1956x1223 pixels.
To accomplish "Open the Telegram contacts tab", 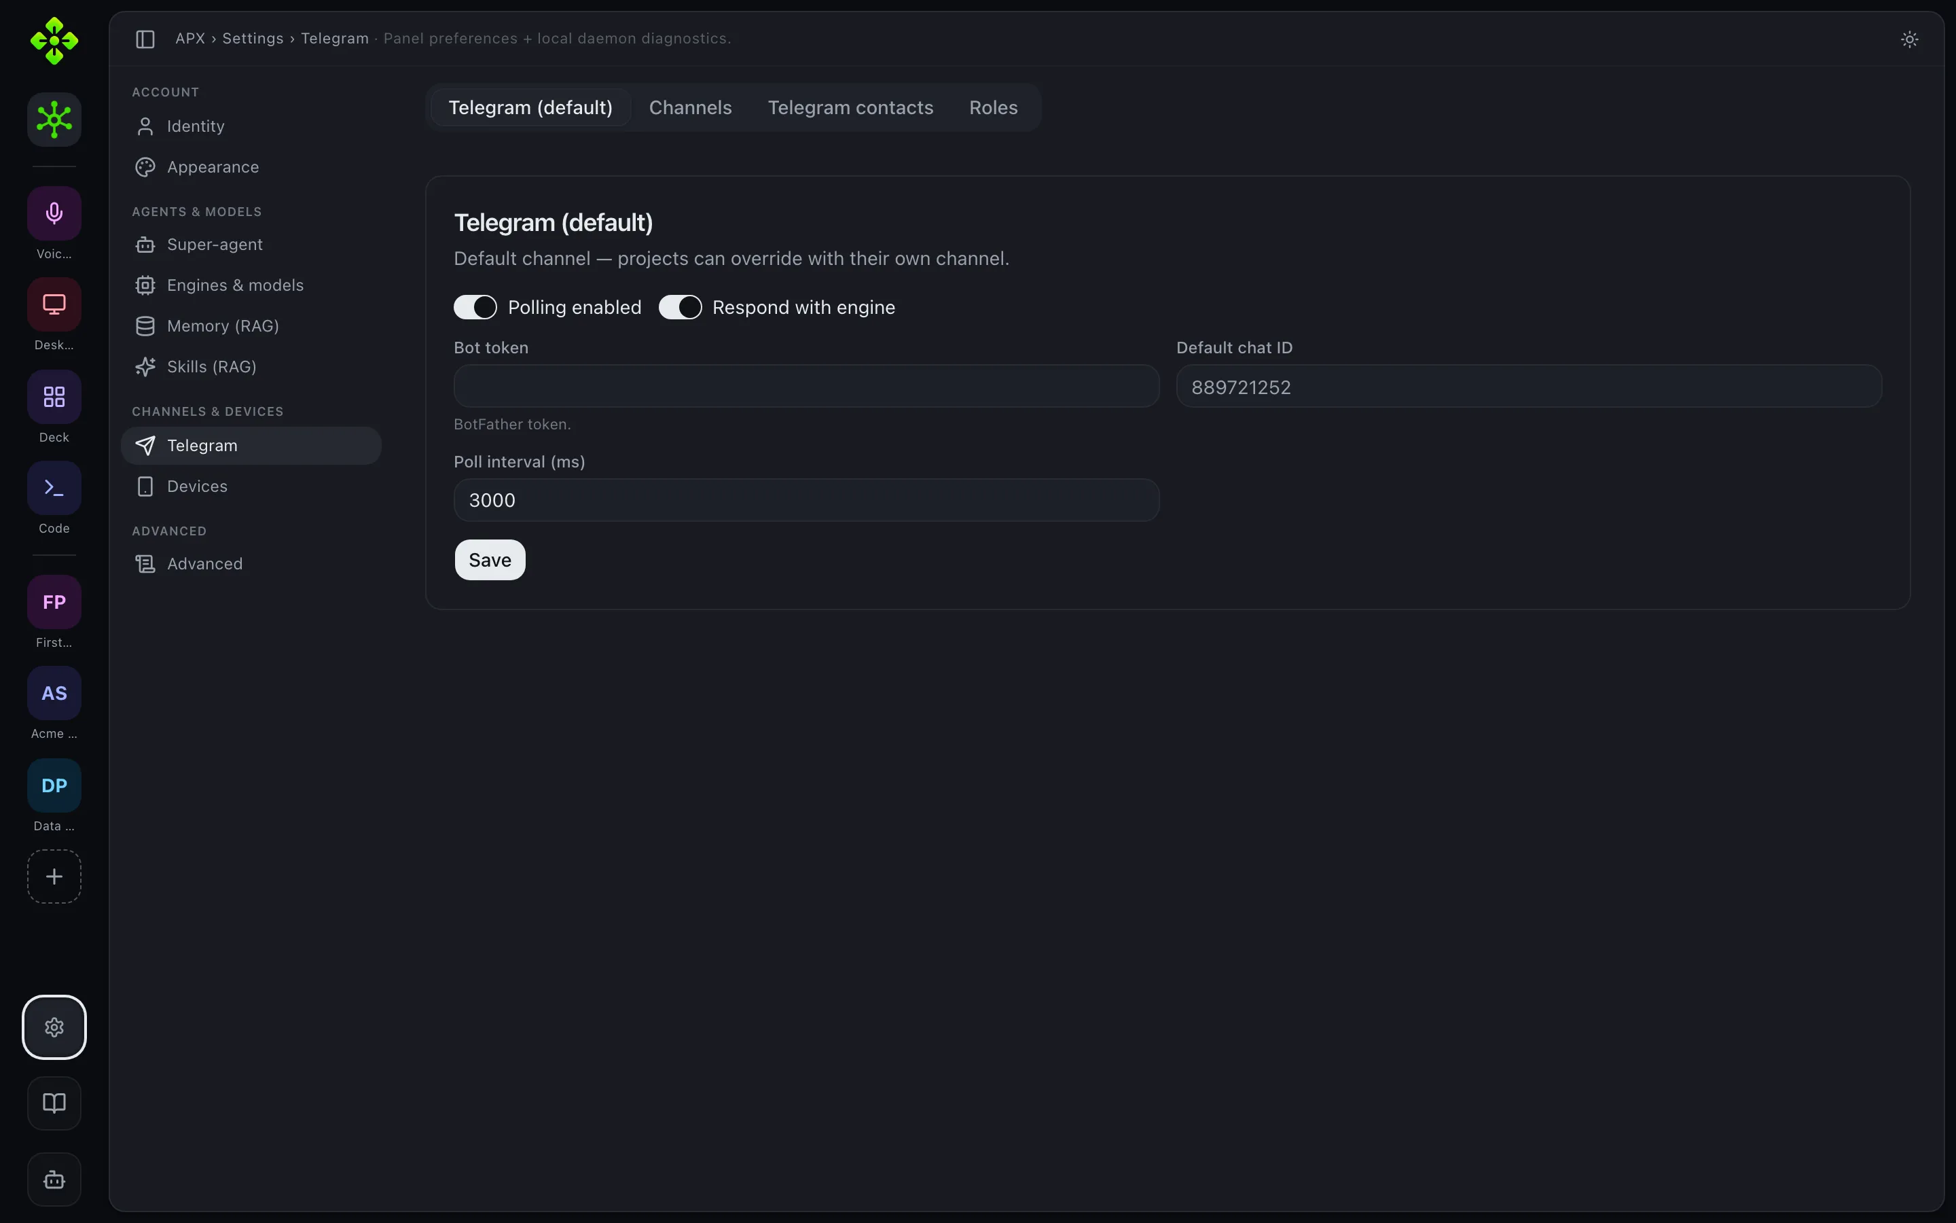I will pyautogui.click(x=850, y=107).
